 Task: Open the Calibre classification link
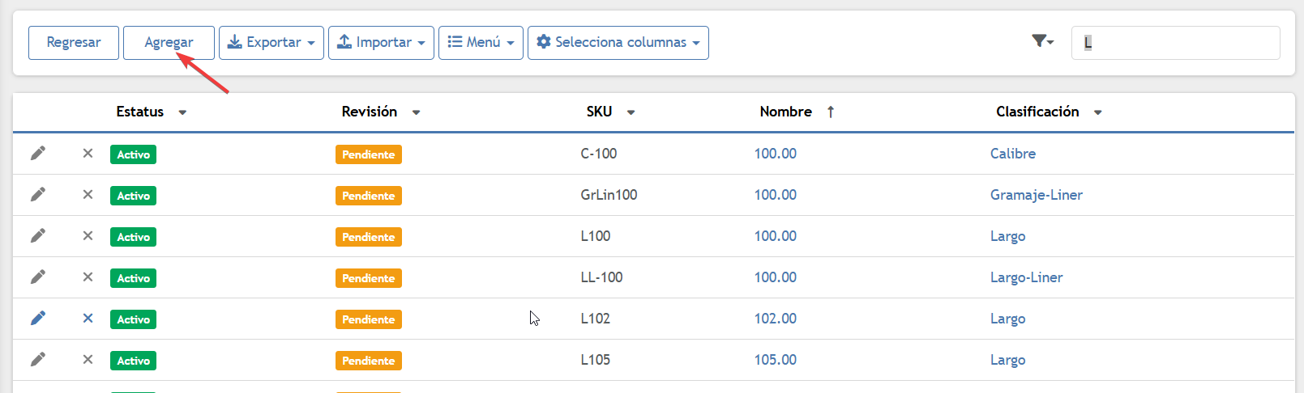coord(1013,154)
